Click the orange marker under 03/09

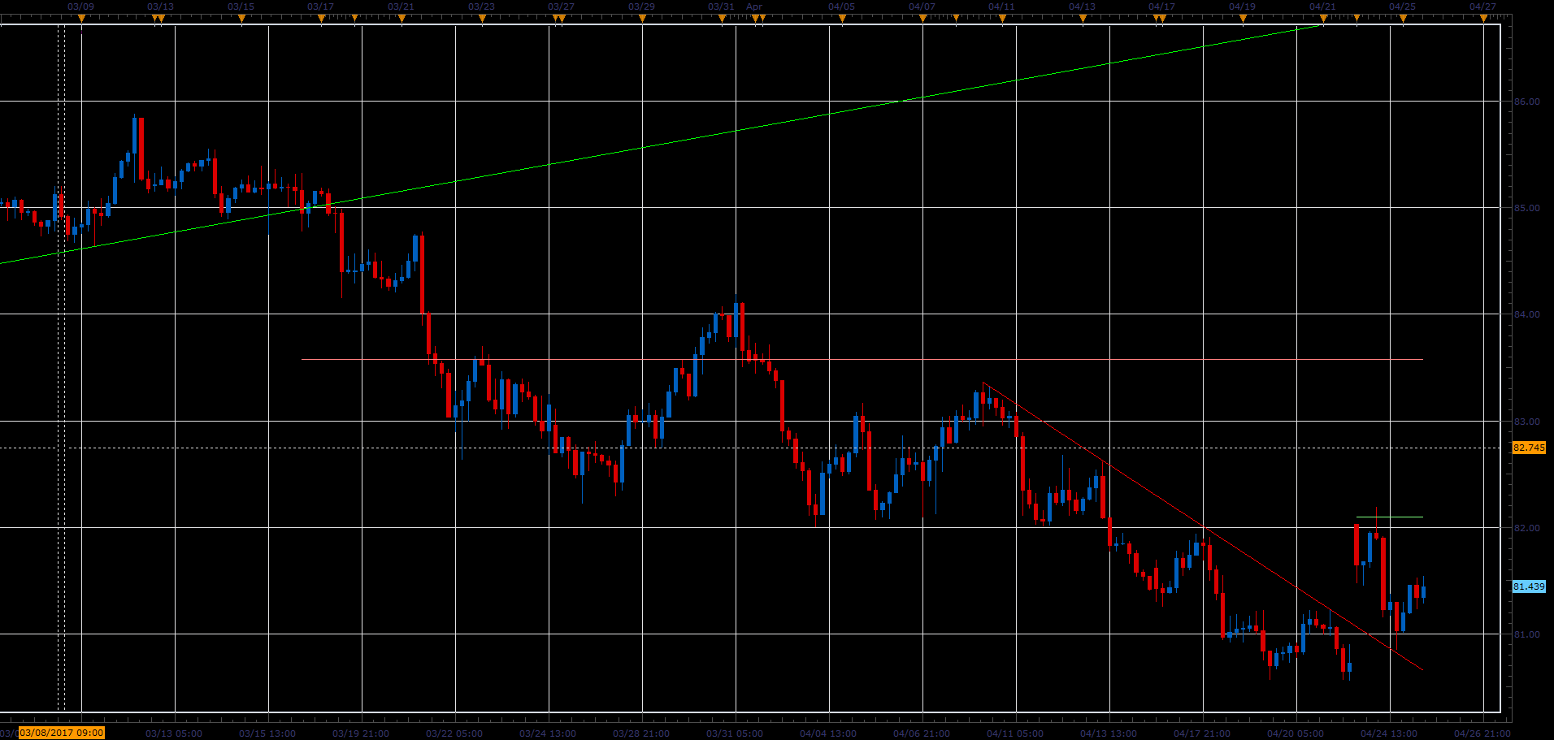click(81, 18)
